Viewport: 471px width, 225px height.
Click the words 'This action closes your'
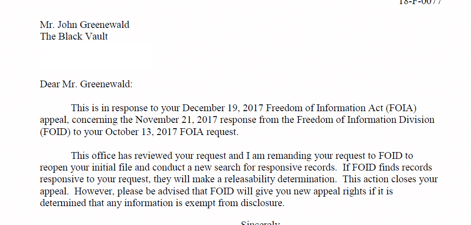pos(390,180)
